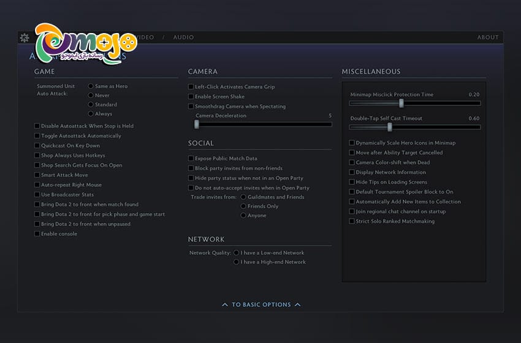Select Friends Only trade invites
This screenshot has width=521, height=343.
tap(243, 206)
